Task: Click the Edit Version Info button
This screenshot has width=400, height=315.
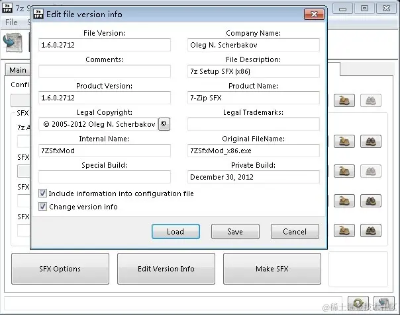Action: pyautogui.click(x=166, y=268)
